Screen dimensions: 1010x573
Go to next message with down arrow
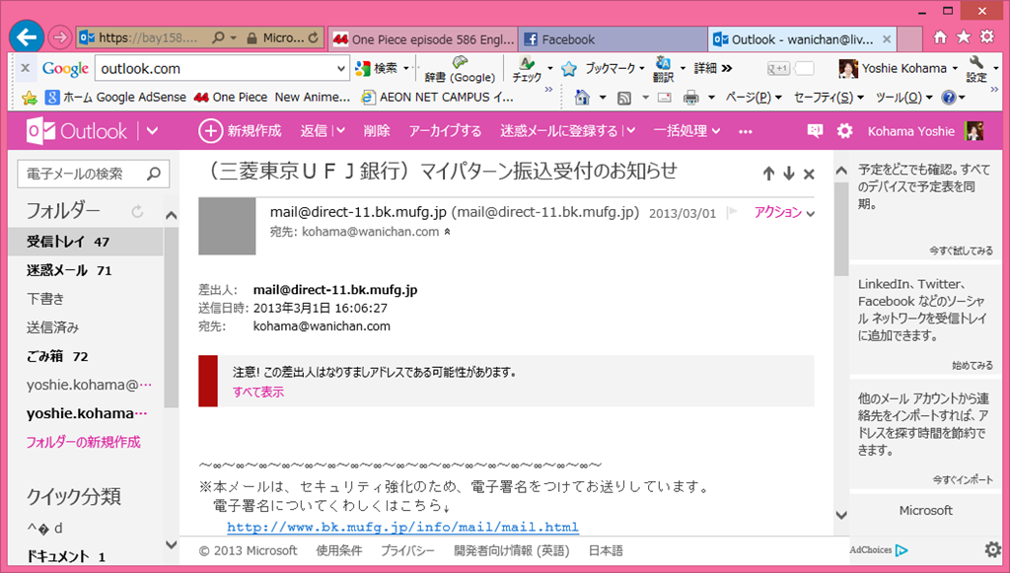click(x=789, y=174)
